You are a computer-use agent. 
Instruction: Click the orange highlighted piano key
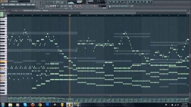click(x=3, y=62)
